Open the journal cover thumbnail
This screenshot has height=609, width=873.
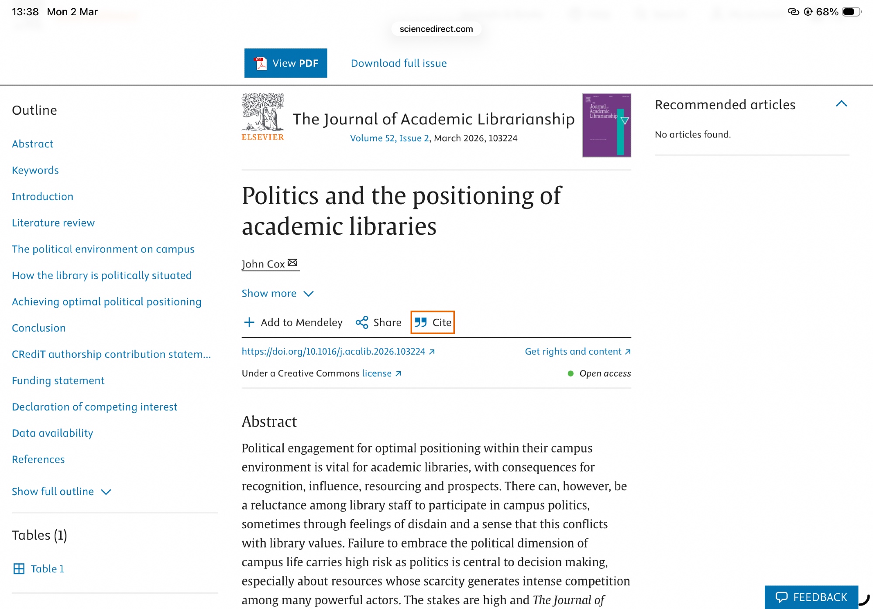[606, 125]
